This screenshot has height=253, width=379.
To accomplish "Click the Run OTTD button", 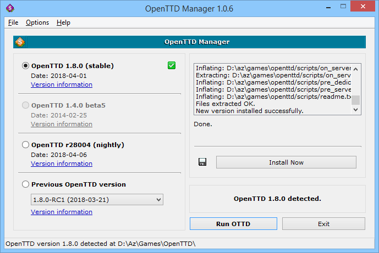I will [x=233, y=223].
